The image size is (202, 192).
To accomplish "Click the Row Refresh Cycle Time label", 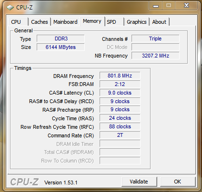I will click(57, 127).
